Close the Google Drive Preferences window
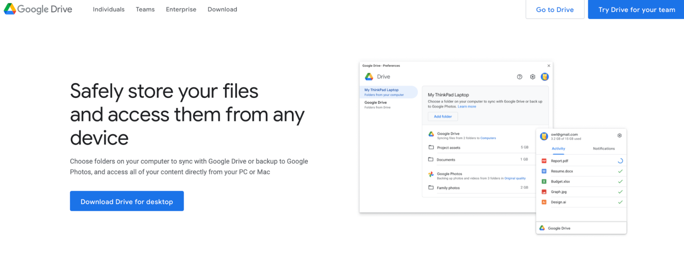This screenshot has height=257, width=684. tap(549, 66)
